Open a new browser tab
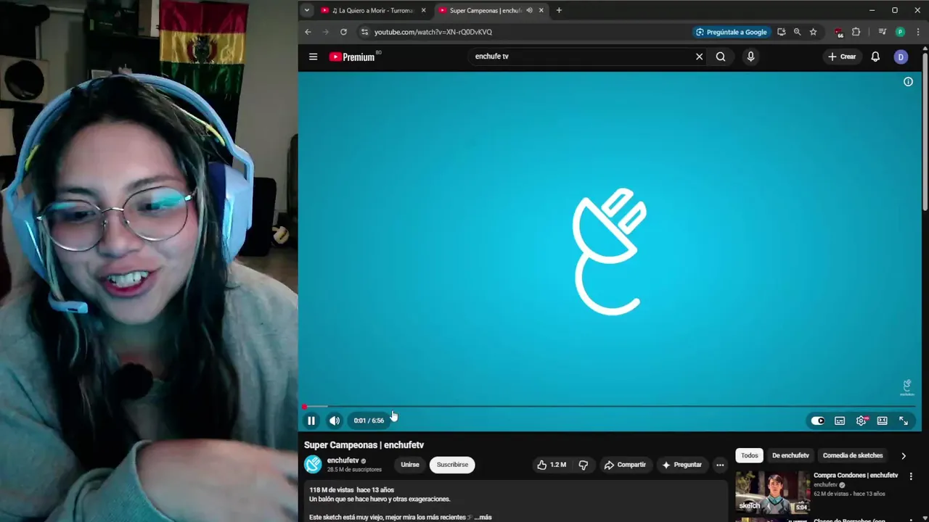 point(559,10)
